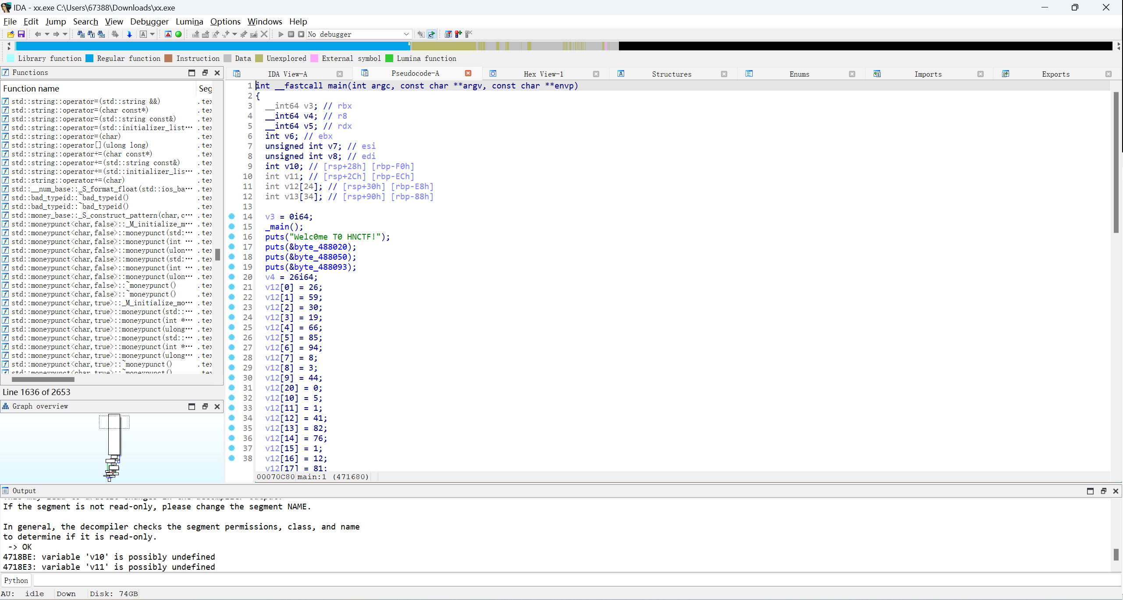
Task: Click the text search binoculars icon
Action: 91,34
